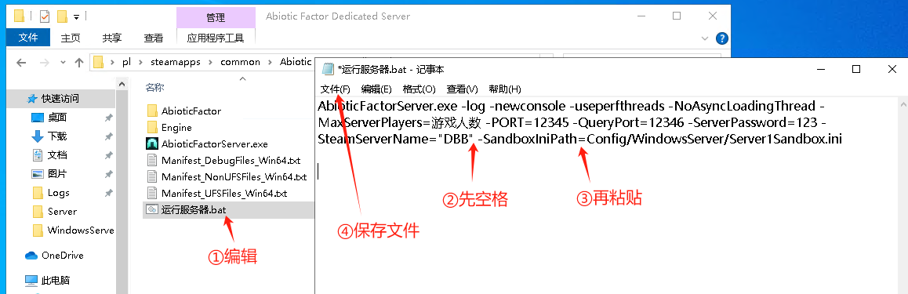Screen dimensions: 908x294
Task: Unpin 桌面 using its pin icon
Action: click(108, 118)
